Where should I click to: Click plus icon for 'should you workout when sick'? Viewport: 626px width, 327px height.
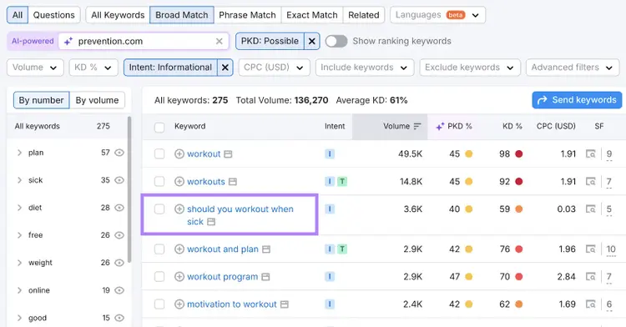(179, 209)
